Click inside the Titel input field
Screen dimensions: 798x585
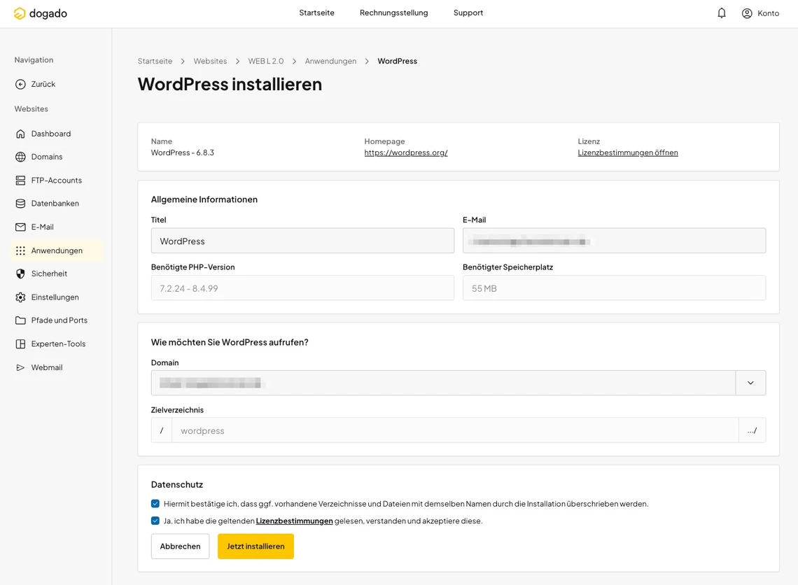click(302, 240)
